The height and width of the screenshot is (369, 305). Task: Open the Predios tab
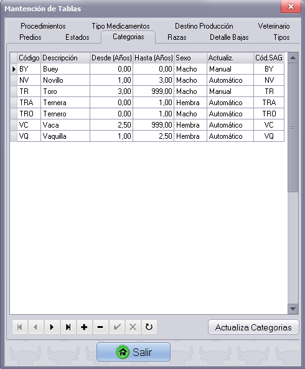[x=30, y=37]
